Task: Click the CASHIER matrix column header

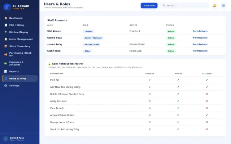Action: click(149, 73)
